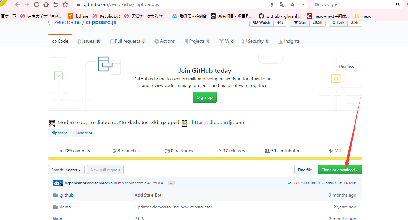Open the .github folder

click(x=67, y=195)
